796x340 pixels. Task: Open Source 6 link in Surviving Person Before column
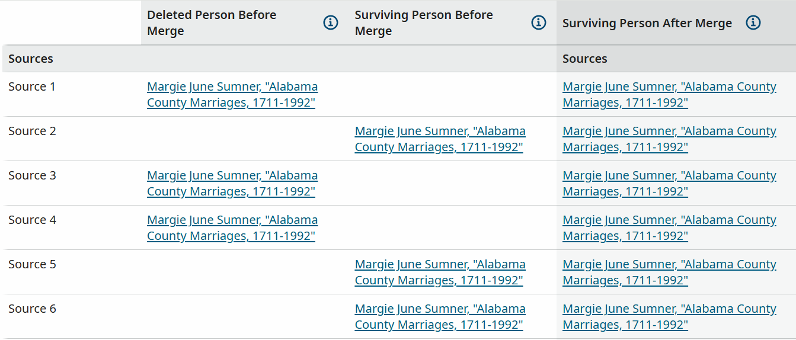point(440,317)
